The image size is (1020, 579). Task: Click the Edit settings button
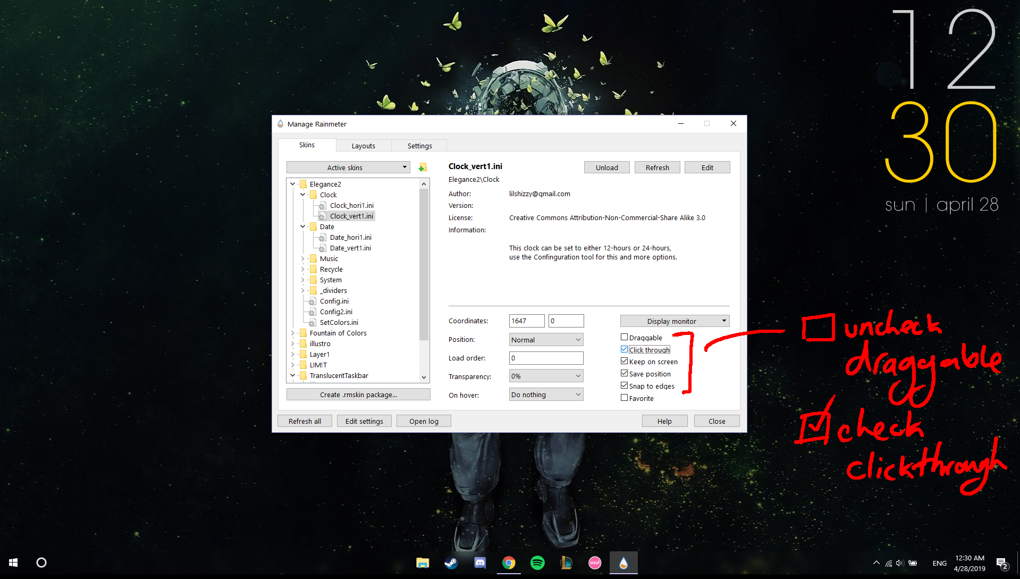[364, 421]
